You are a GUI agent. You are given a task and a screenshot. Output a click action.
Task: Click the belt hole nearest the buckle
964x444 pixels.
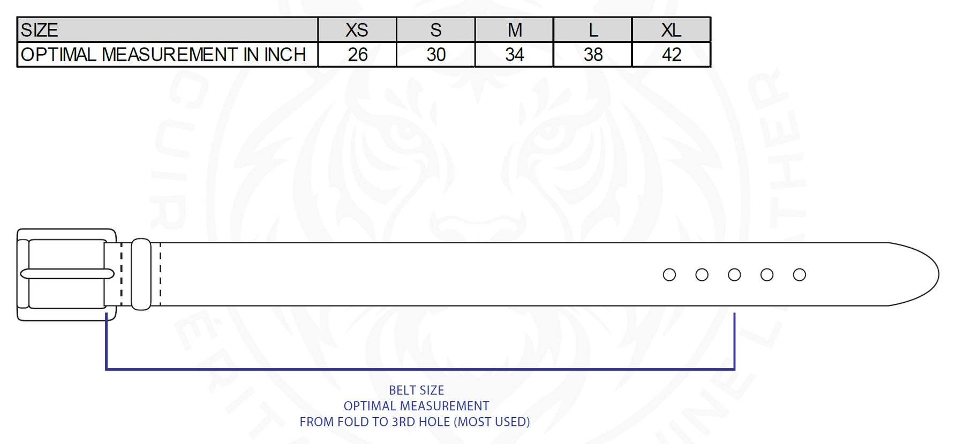(x=669, y=275)
